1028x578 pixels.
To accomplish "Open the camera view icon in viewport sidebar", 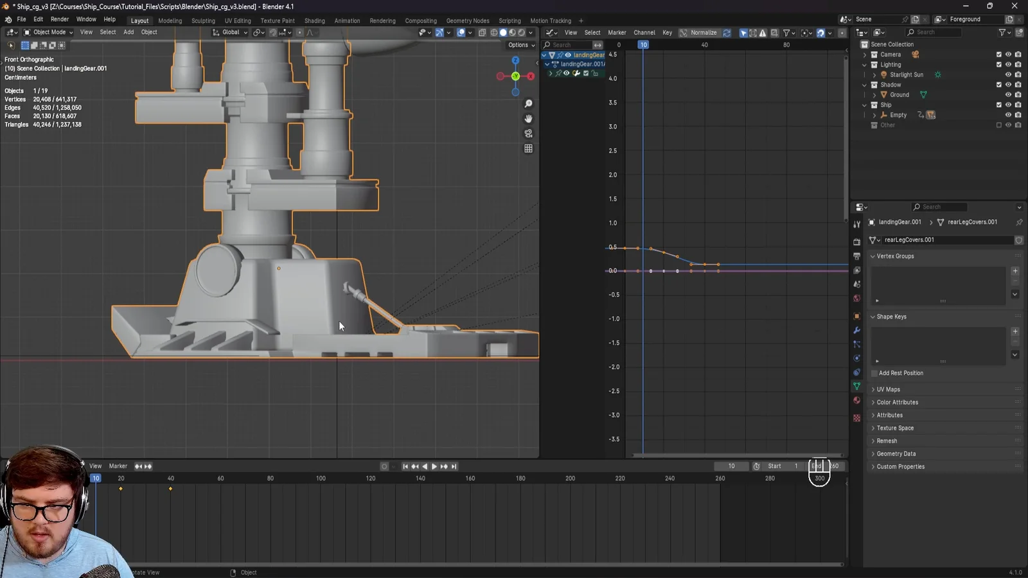I will (528, 133).
